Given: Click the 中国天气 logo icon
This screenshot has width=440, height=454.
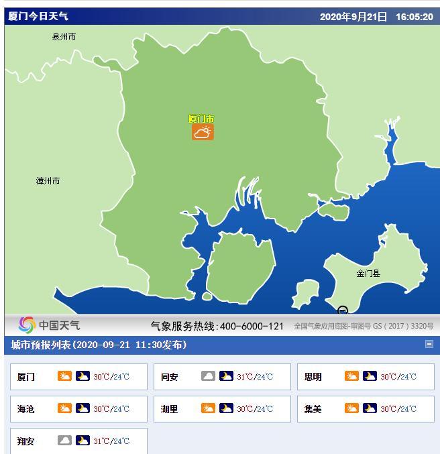Looking at the screenshot, I should tap(27, 325).
